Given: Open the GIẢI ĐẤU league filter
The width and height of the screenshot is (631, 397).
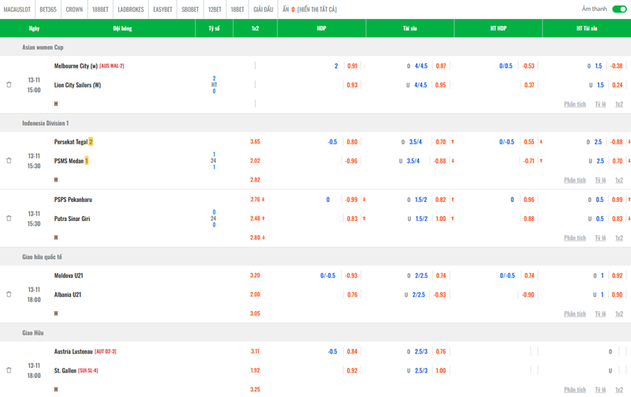Looking at the screenshot, I should coord(263,9).
